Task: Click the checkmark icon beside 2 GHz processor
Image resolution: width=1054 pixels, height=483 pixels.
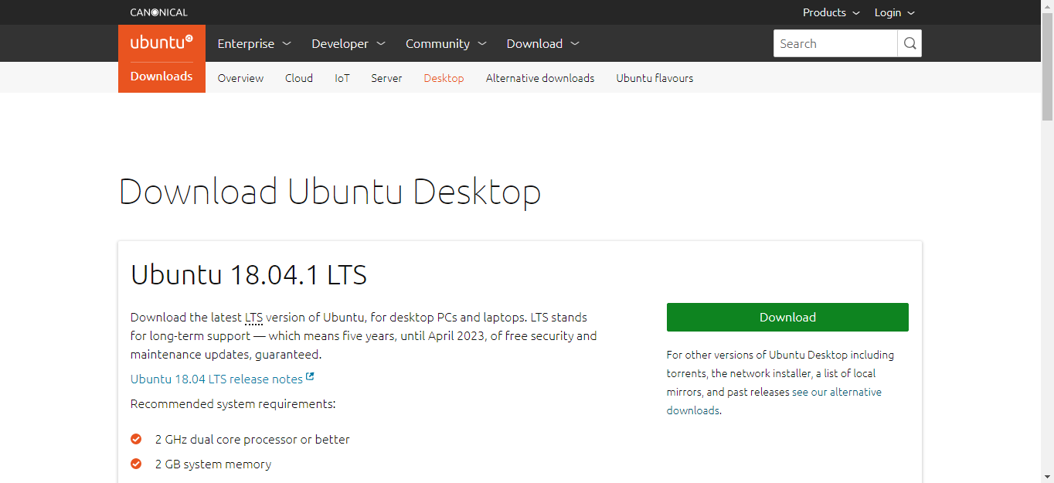Action: coord(136,439)
